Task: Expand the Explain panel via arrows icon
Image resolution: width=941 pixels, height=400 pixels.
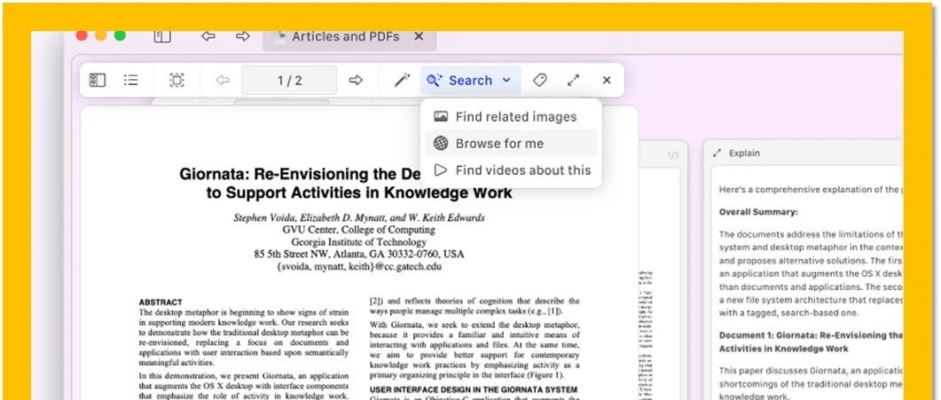Action: 717,153
